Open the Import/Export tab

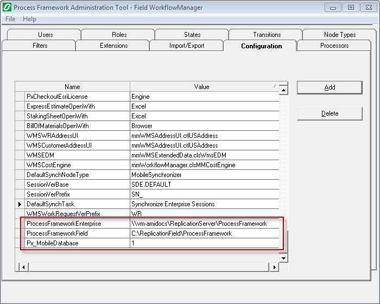(187, 46)
